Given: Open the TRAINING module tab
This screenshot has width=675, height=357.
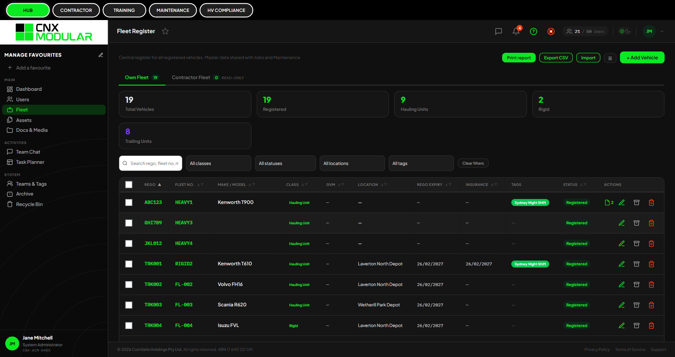Looking at the screenshot, I should (124, 10).
